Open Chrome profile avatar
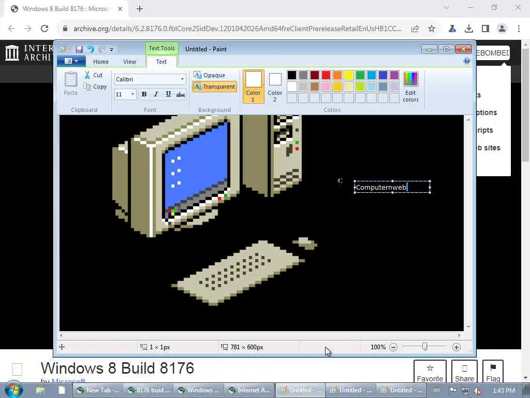The height and width of the screenshot is (398, 530). [502, 29]
